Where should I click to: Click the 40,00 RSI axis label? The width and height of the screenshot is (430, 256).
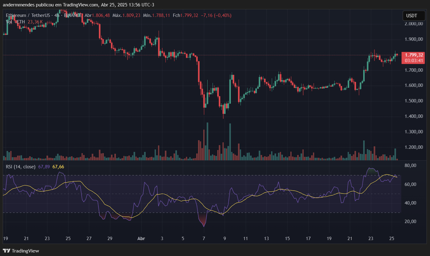pos(411,203)
